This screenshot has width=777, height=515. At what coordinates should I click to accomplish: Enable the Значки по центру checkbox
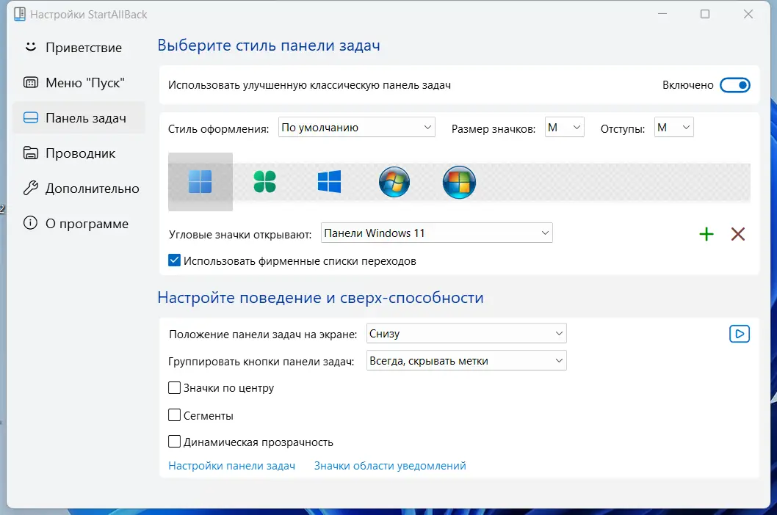pyautogui.click(x=175, y=388)
